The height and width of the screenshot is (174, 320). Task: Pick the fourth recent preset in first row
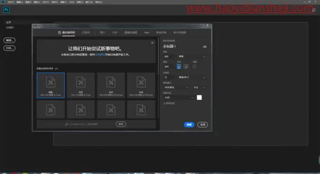(x=141, y=85)
